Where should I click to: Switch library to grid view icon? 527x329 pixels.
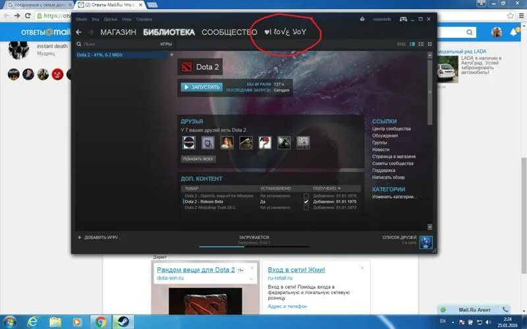[x=430, y=44]
